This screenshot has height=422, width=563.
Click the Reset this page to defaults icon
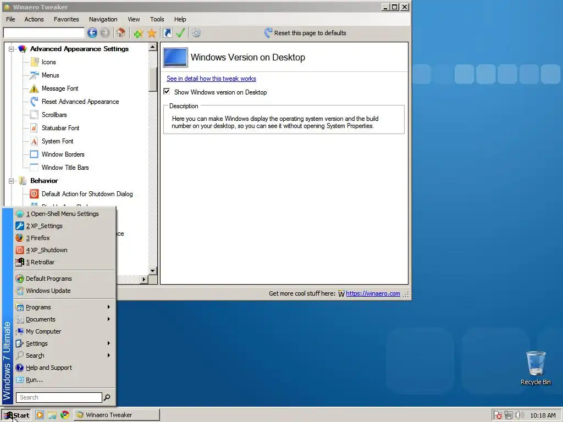tap(268, 33)
